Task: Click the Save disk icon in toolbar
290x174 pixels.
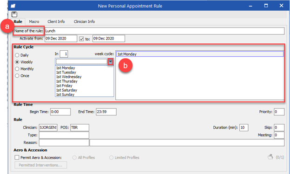Action: (x=14, y=14)
